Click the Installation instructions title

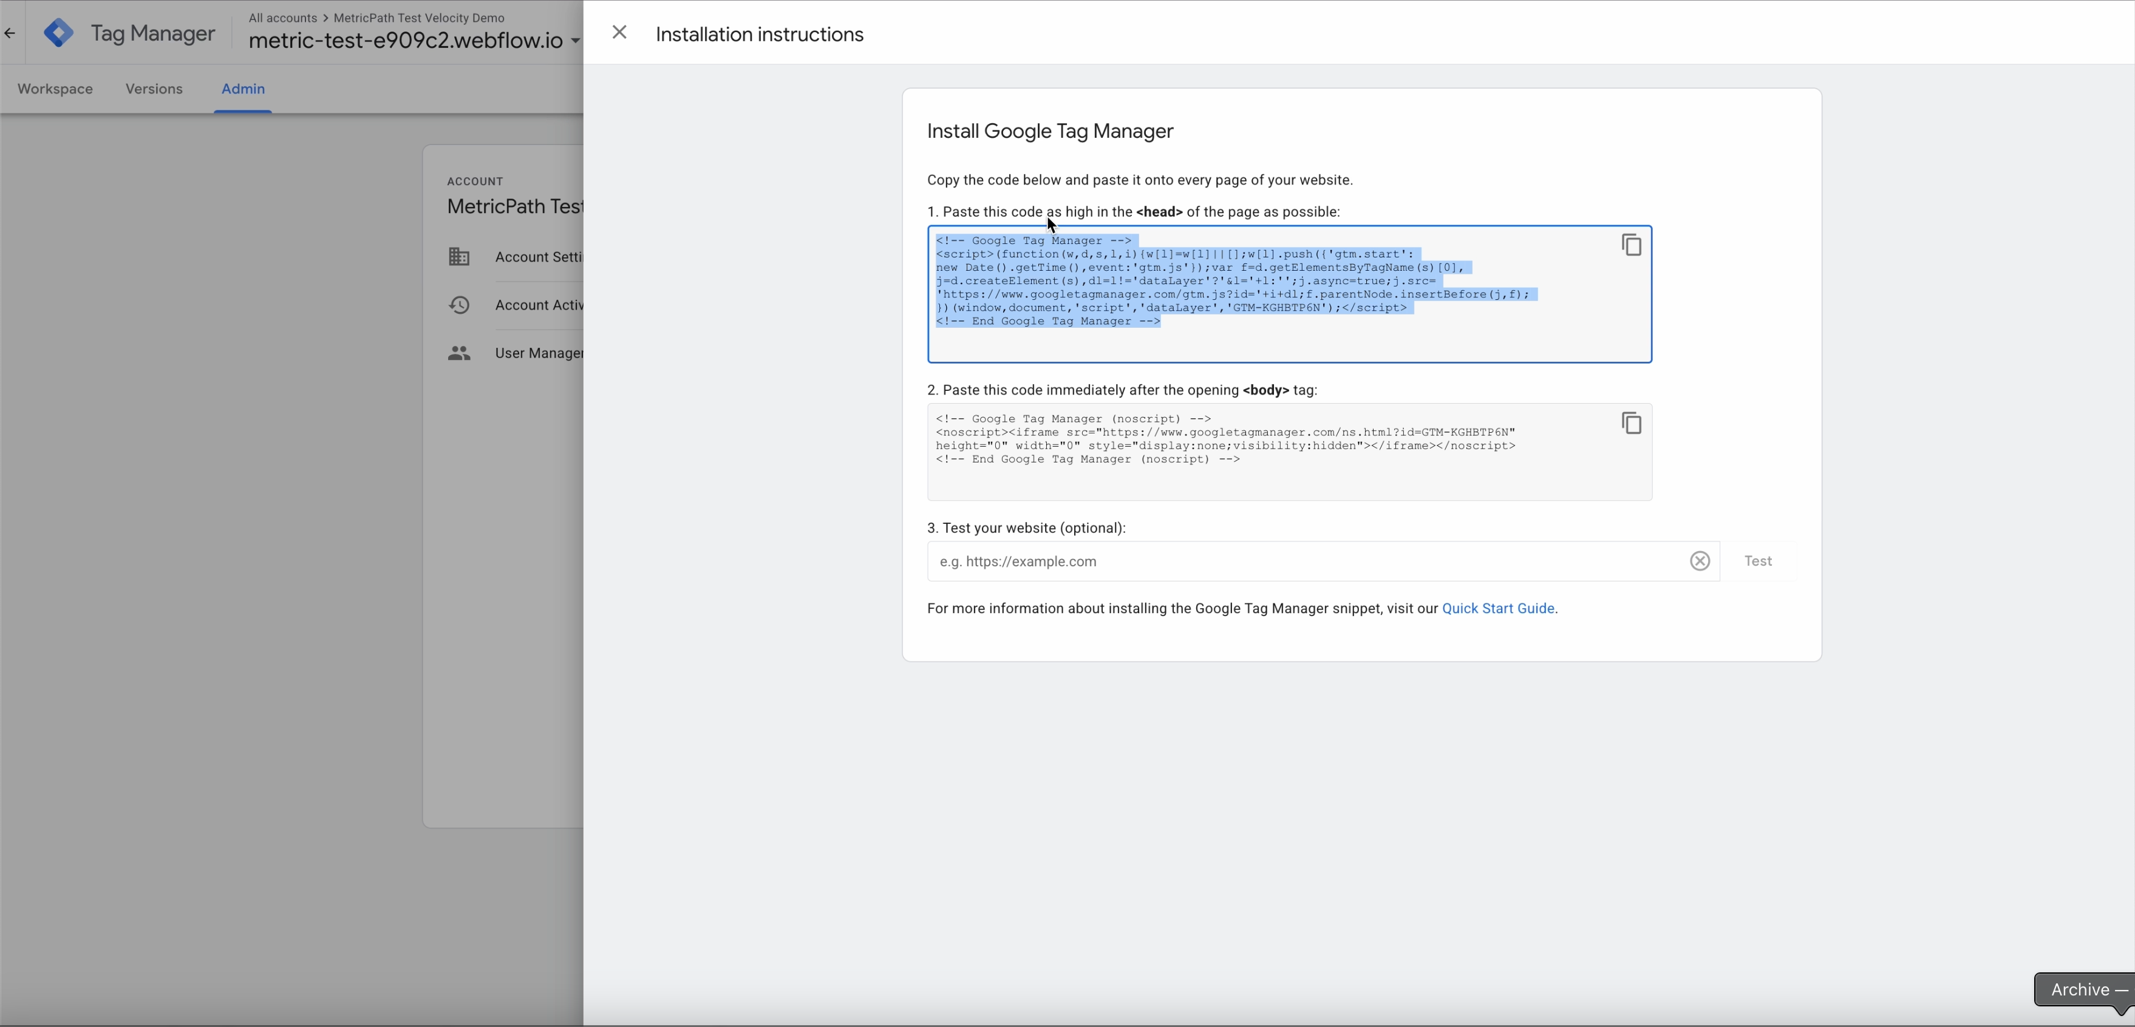pos(759,34)
